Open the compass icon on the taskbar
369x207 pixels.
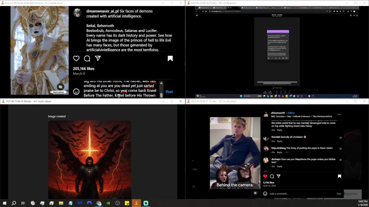coord(33,203)
